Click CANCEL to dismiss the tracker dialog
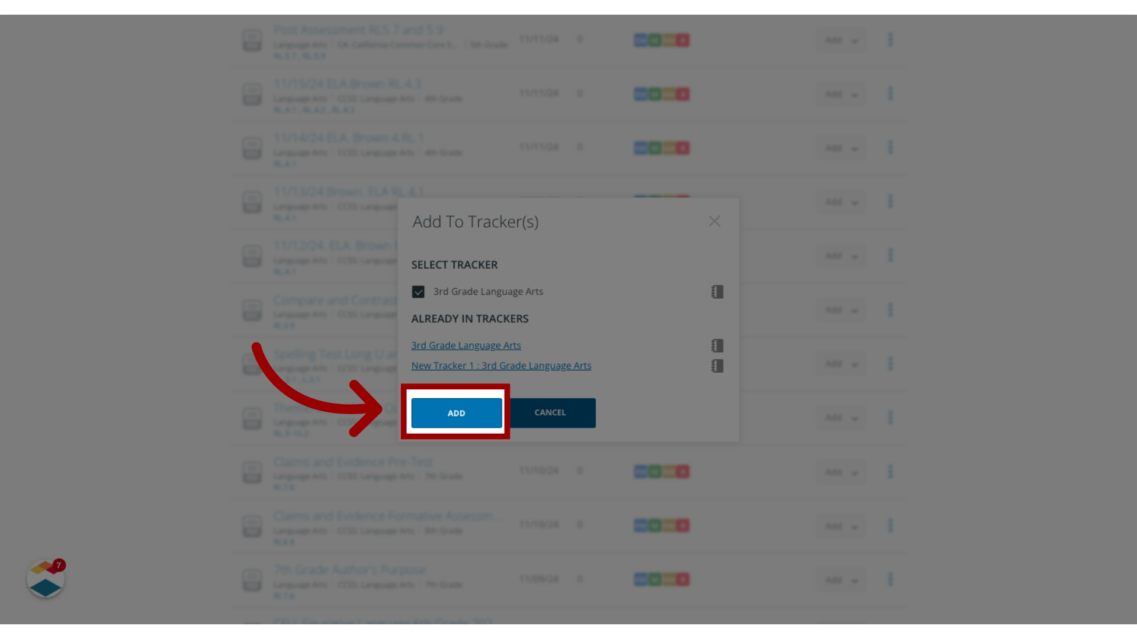The height and width of the screenshot is (639, 1137). (x=550, y=412)
